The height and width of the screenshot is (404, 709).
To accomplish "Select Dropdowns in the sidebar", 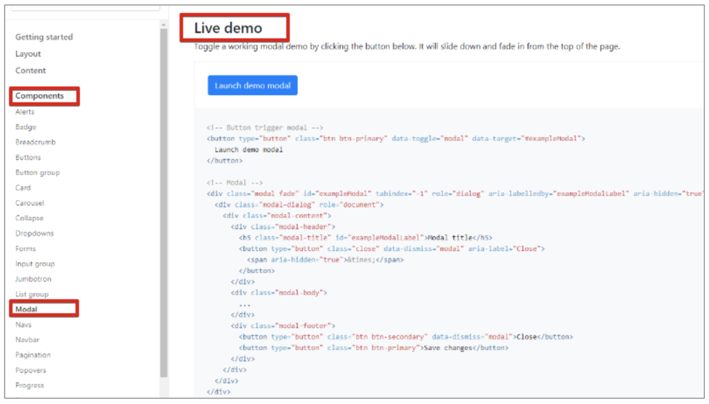I will coord(35,234).
